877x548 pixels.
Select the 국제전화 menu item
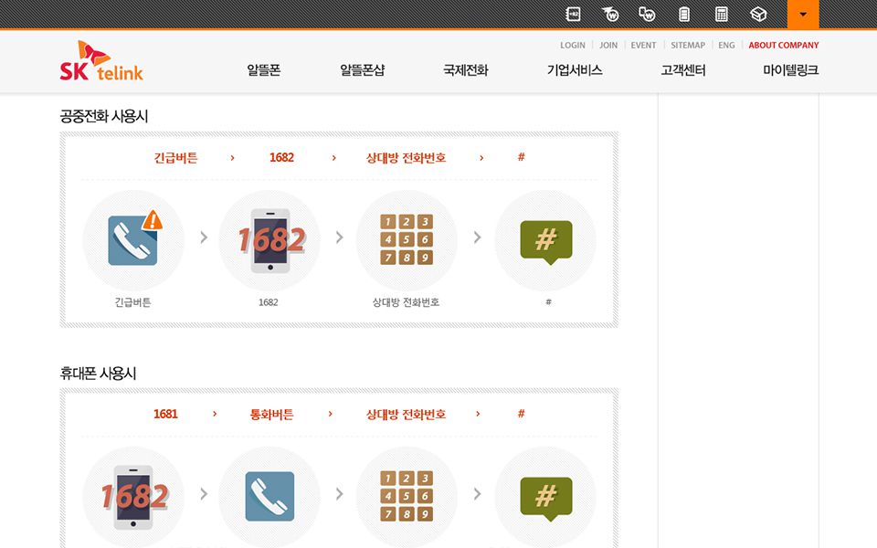coord(466,70)
